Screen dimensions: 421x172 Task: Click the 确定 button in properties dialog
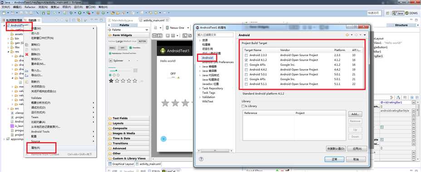tap(334, 159)
